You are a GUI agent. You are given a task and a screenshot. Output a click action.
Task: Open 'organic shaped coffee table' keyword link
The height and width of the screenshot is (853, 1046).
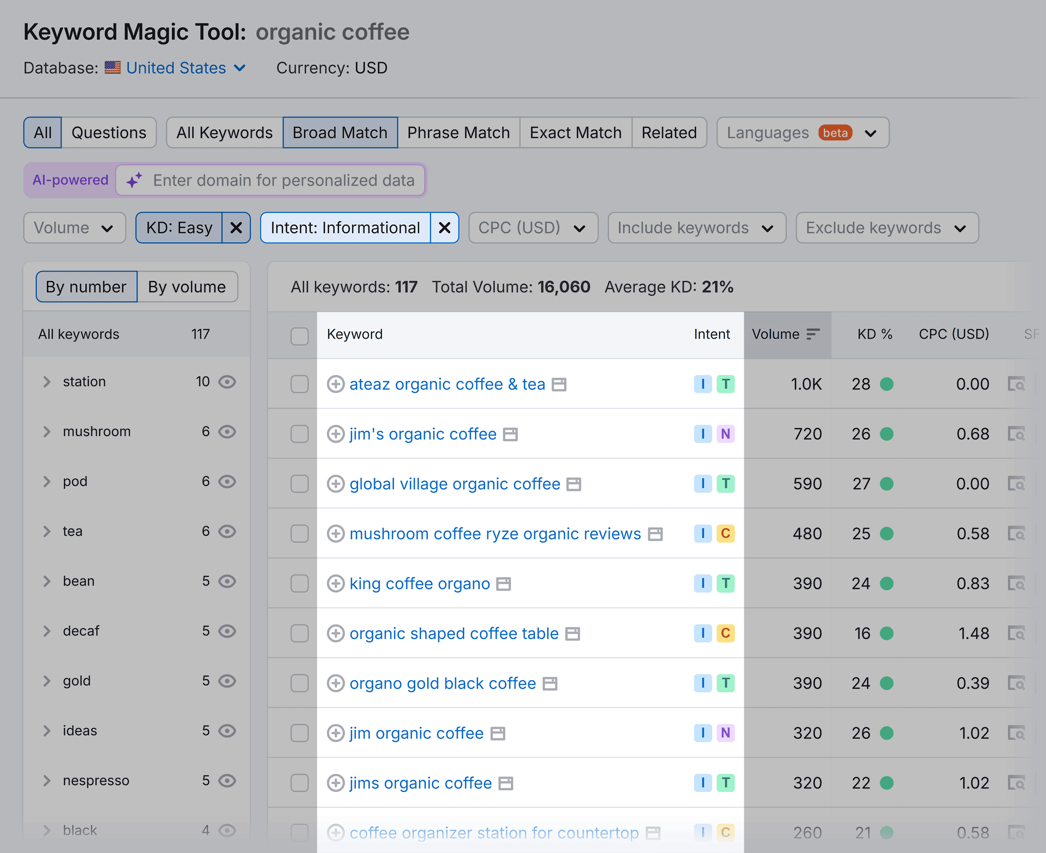[454, 633]
